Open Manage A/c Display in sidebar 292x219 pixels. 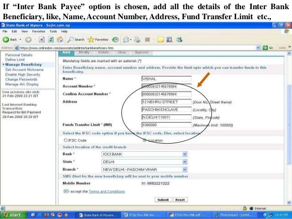(x=22, y=84)
